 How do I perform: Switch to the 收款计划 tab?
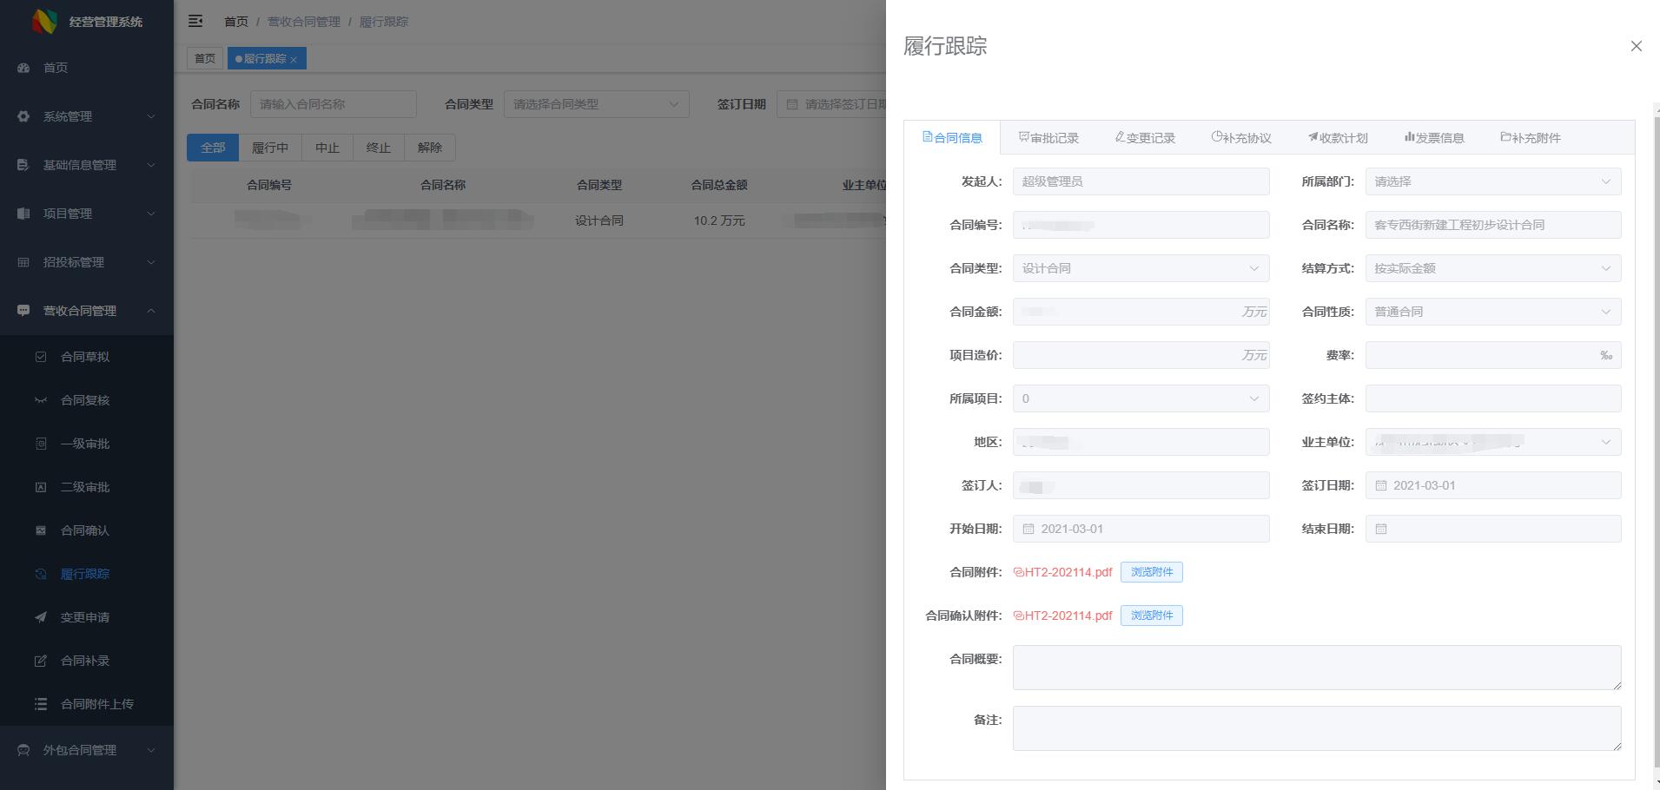click(1338, 138)
